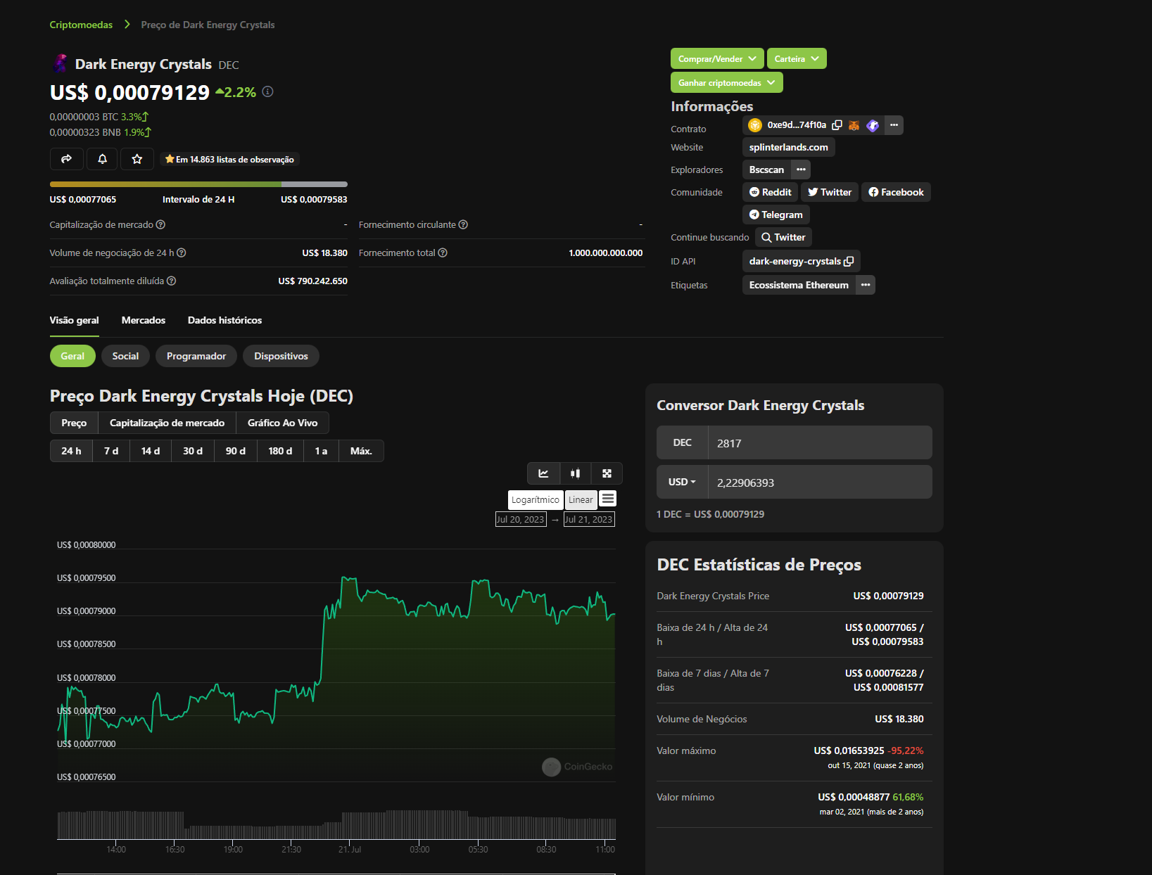Open Bscscan explorer link
The image size is (1152, 875).
tap(766, 170)
